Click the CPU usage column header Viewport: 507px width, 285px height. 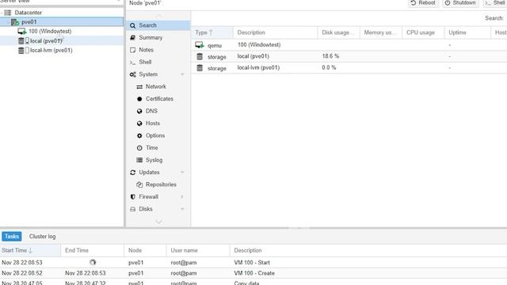(x=423, y=32)
